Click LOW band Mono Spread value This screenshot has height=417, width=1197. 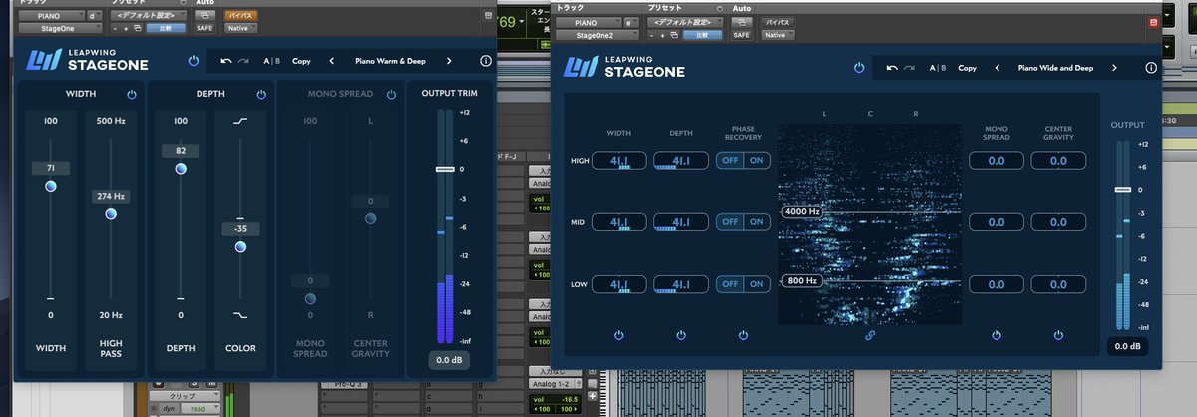(x=997, y=284)
